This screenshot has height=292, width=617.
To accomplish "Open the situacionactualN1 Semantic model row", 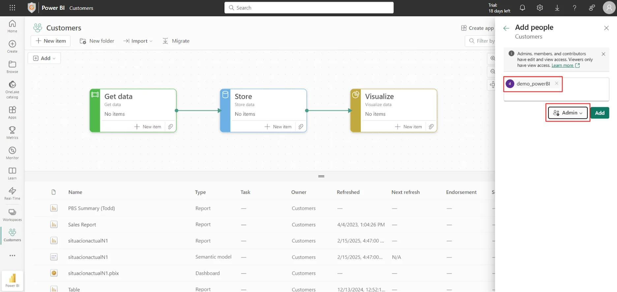I will pos(88,257).
